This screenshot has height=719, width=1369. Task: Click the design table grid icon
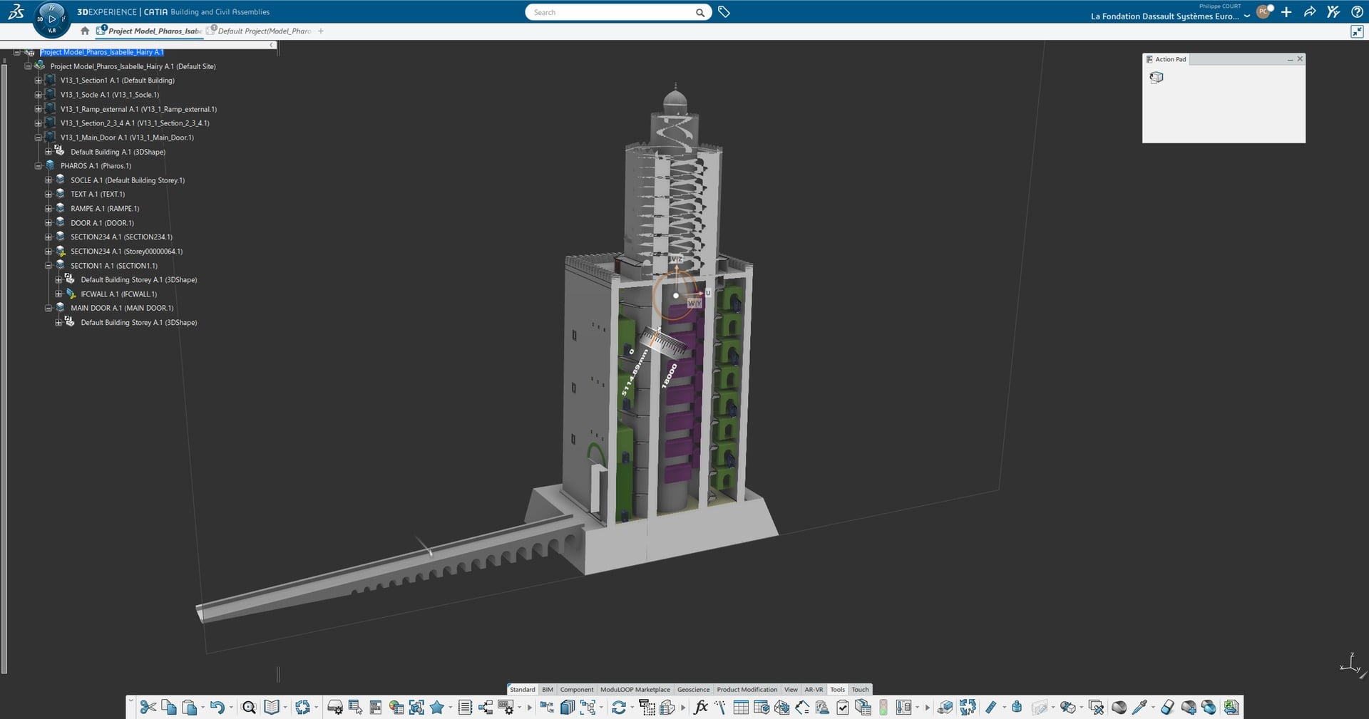click(x=741, y=707)
